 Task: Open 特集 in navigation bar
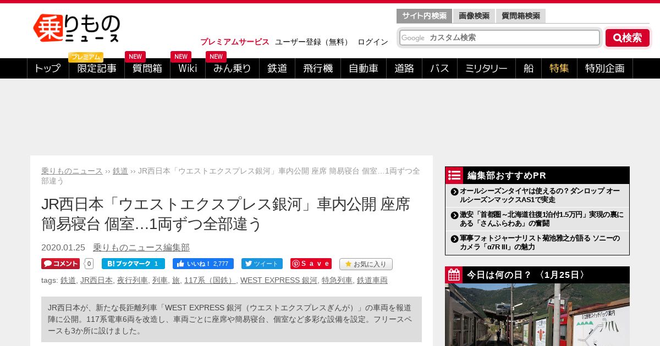coord(559,68)
